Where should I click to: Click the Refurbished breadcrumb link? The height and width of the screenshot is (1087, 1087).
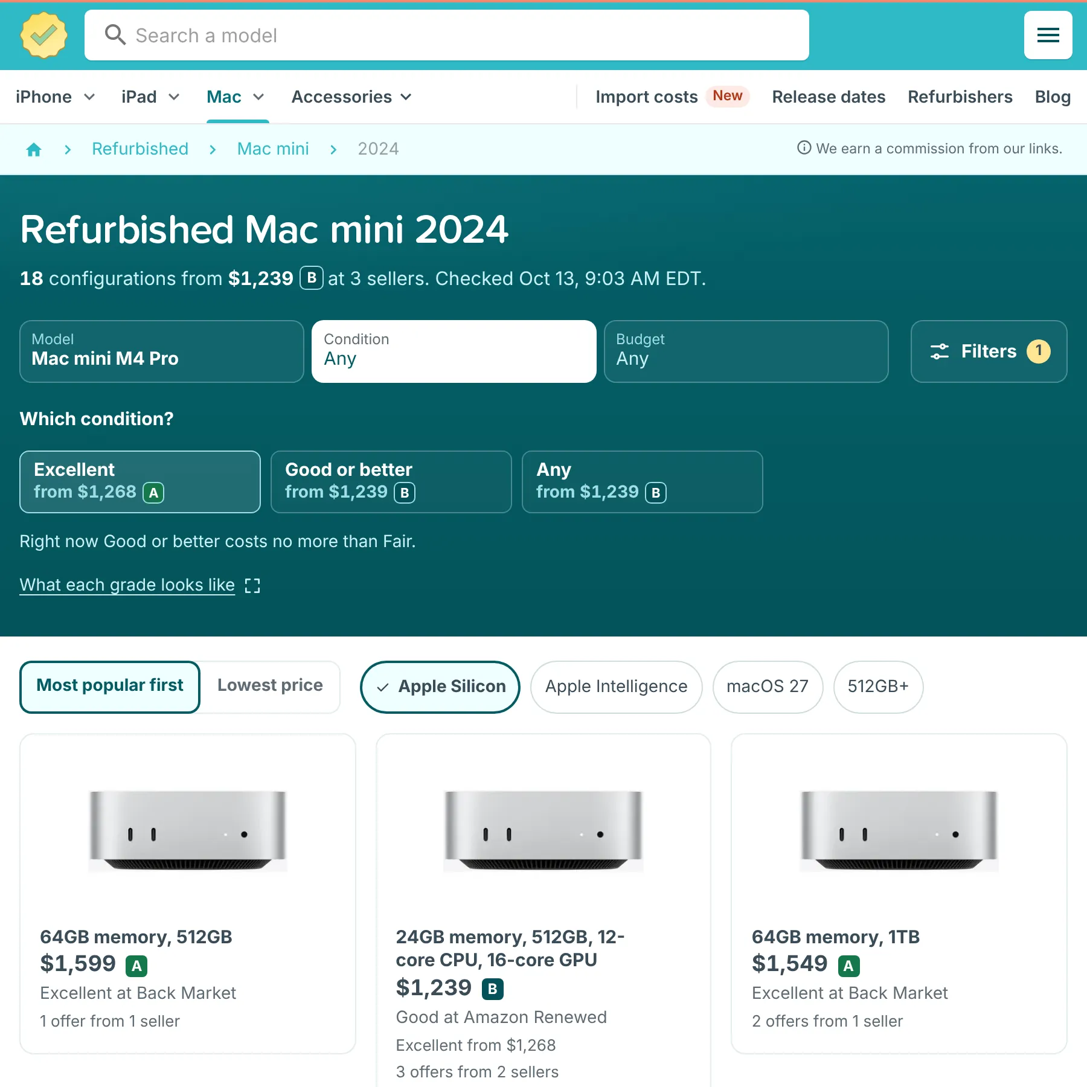coord(140,149)
